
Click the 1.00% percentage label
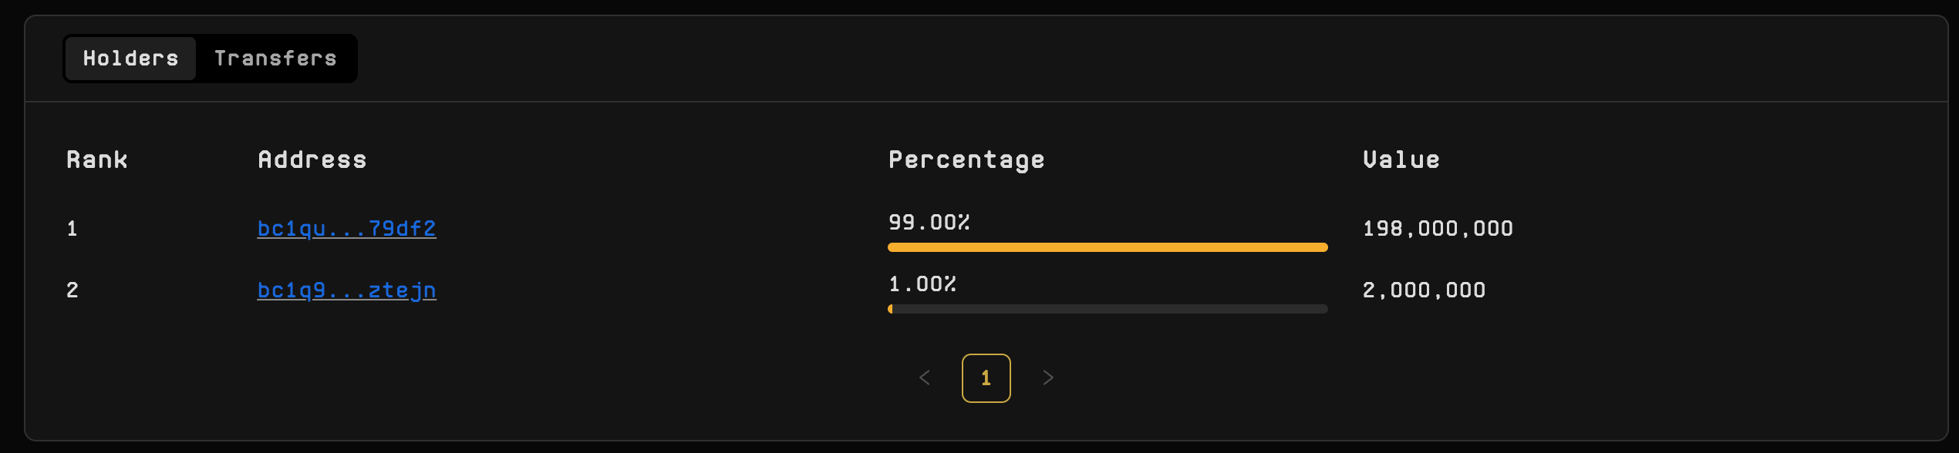point(922,284)
